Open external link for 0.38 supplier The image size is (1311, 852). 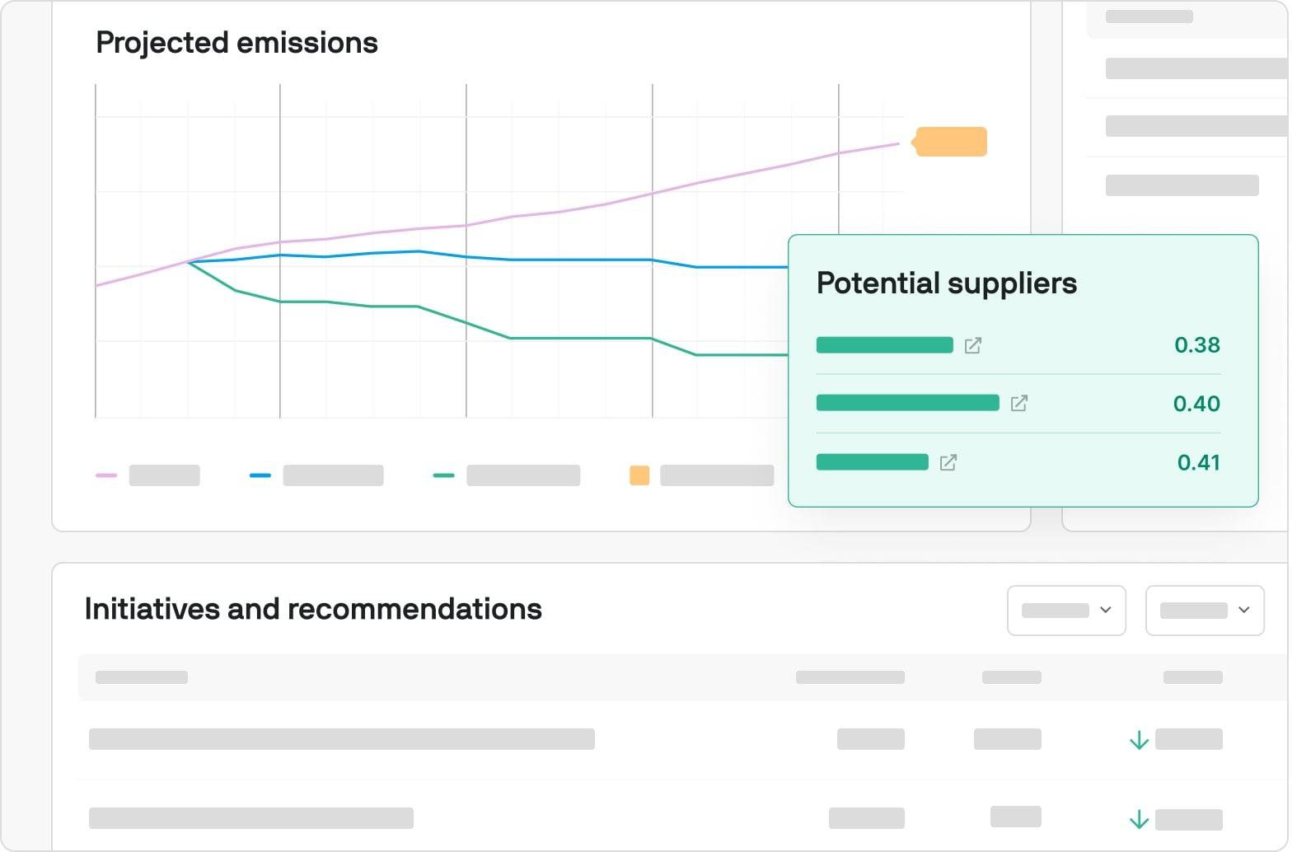[973, 345]
